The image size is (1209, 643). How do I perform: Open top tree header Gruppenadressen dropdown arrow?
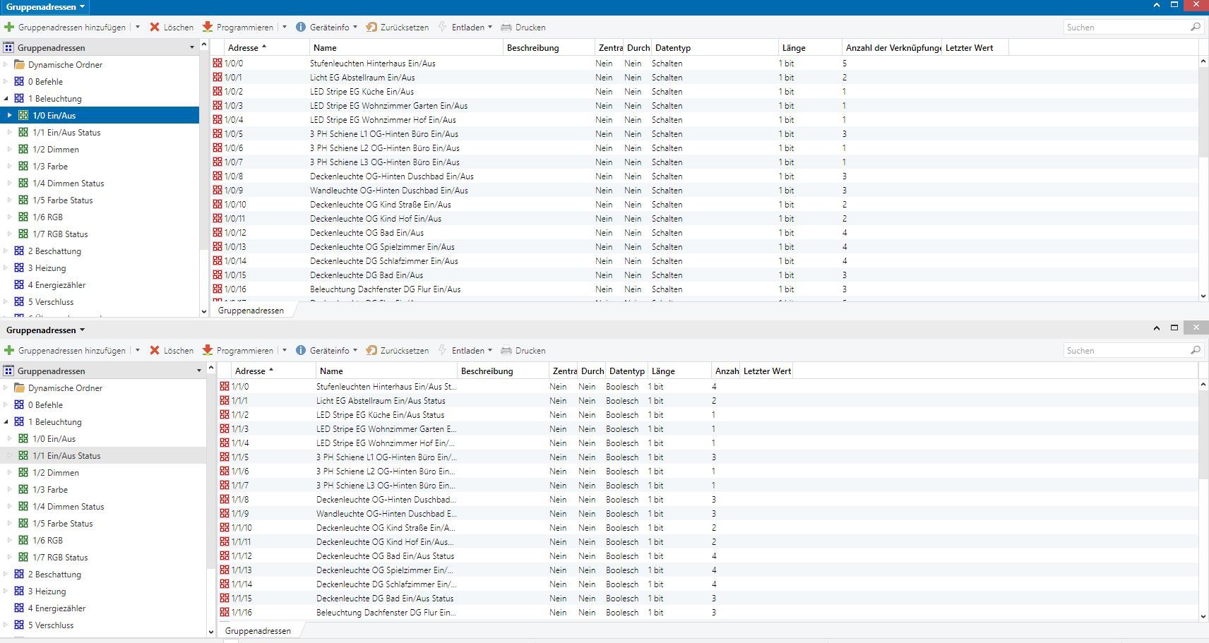pyautogui.click(x=192, y=48)
